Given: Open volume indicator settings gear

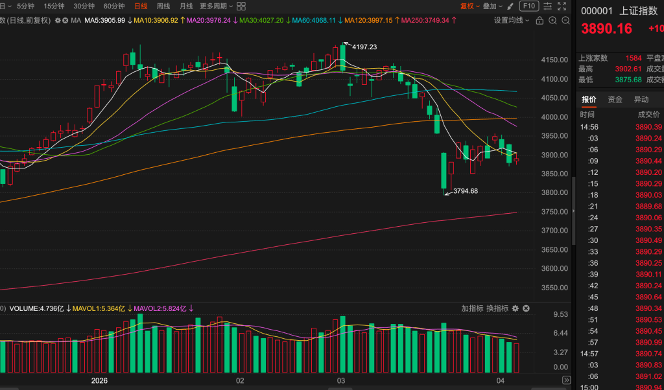Looking at the screenshot, I should pos(516,308).
